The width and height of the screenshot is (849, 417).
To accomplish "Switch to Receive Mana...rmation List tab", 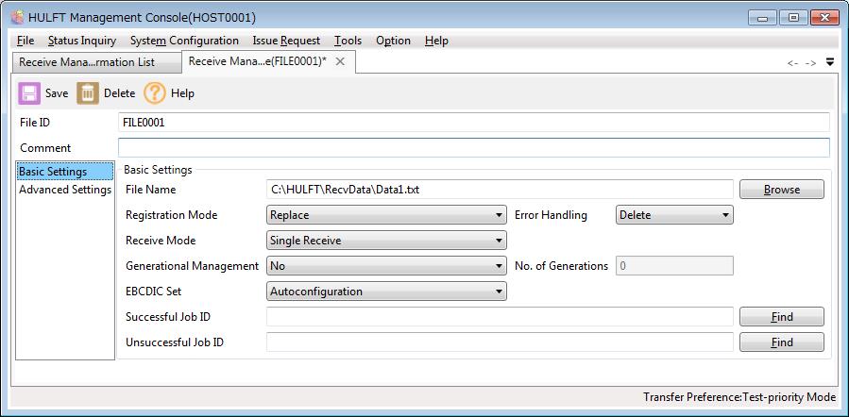I will 96,62.
